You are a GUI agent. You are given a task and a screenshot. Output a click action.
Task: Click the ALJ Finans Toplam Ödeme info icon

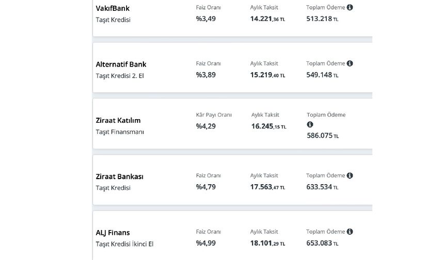pyautogui.click(x=350, y=232)
